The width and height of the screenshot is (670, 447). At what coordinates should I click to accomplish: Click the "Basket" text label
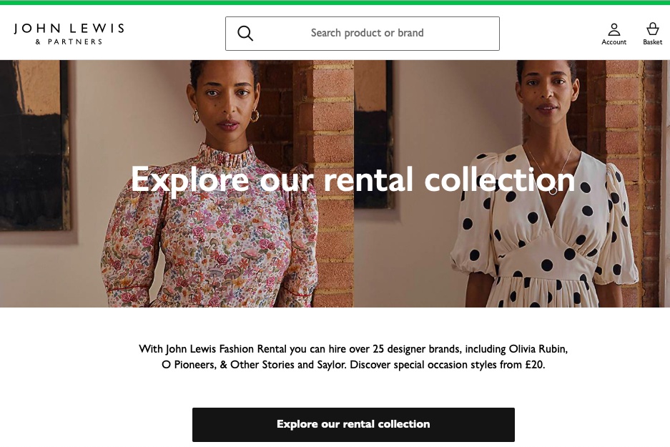click(652, 42)
